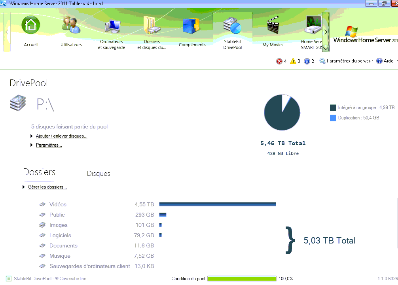Switch to the Dossiers tab

click(39, 172)
